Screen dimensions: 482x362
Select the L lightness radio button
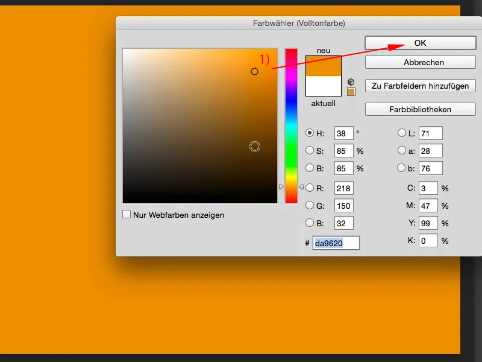click(401, 133)
